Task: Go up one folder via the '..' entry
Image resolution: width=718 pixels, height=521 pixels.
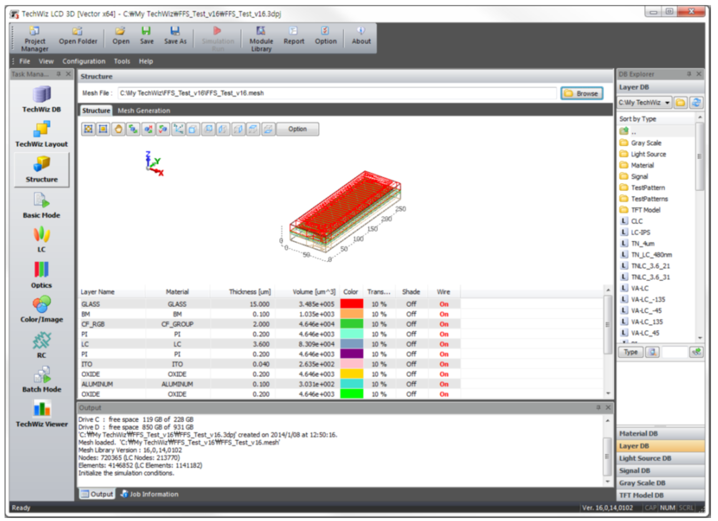Action: point(628,131)
